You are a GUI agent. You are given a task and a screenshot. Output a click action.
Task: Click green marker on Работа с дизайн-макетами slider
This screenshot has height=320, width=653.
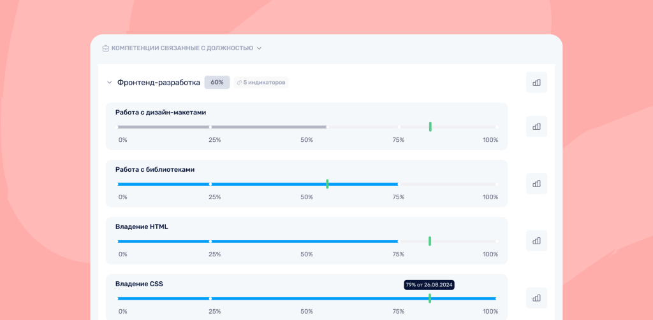pyautogui.click(x=430, y=127)
